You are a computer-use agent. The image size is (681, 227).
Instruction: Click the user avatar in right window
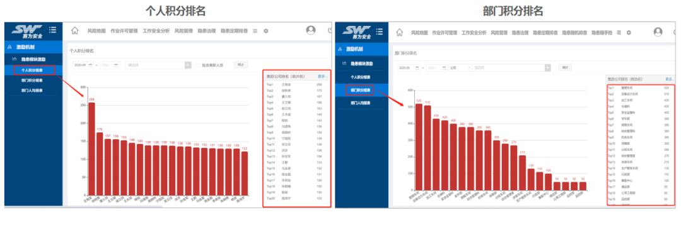[x=658, y=31]
